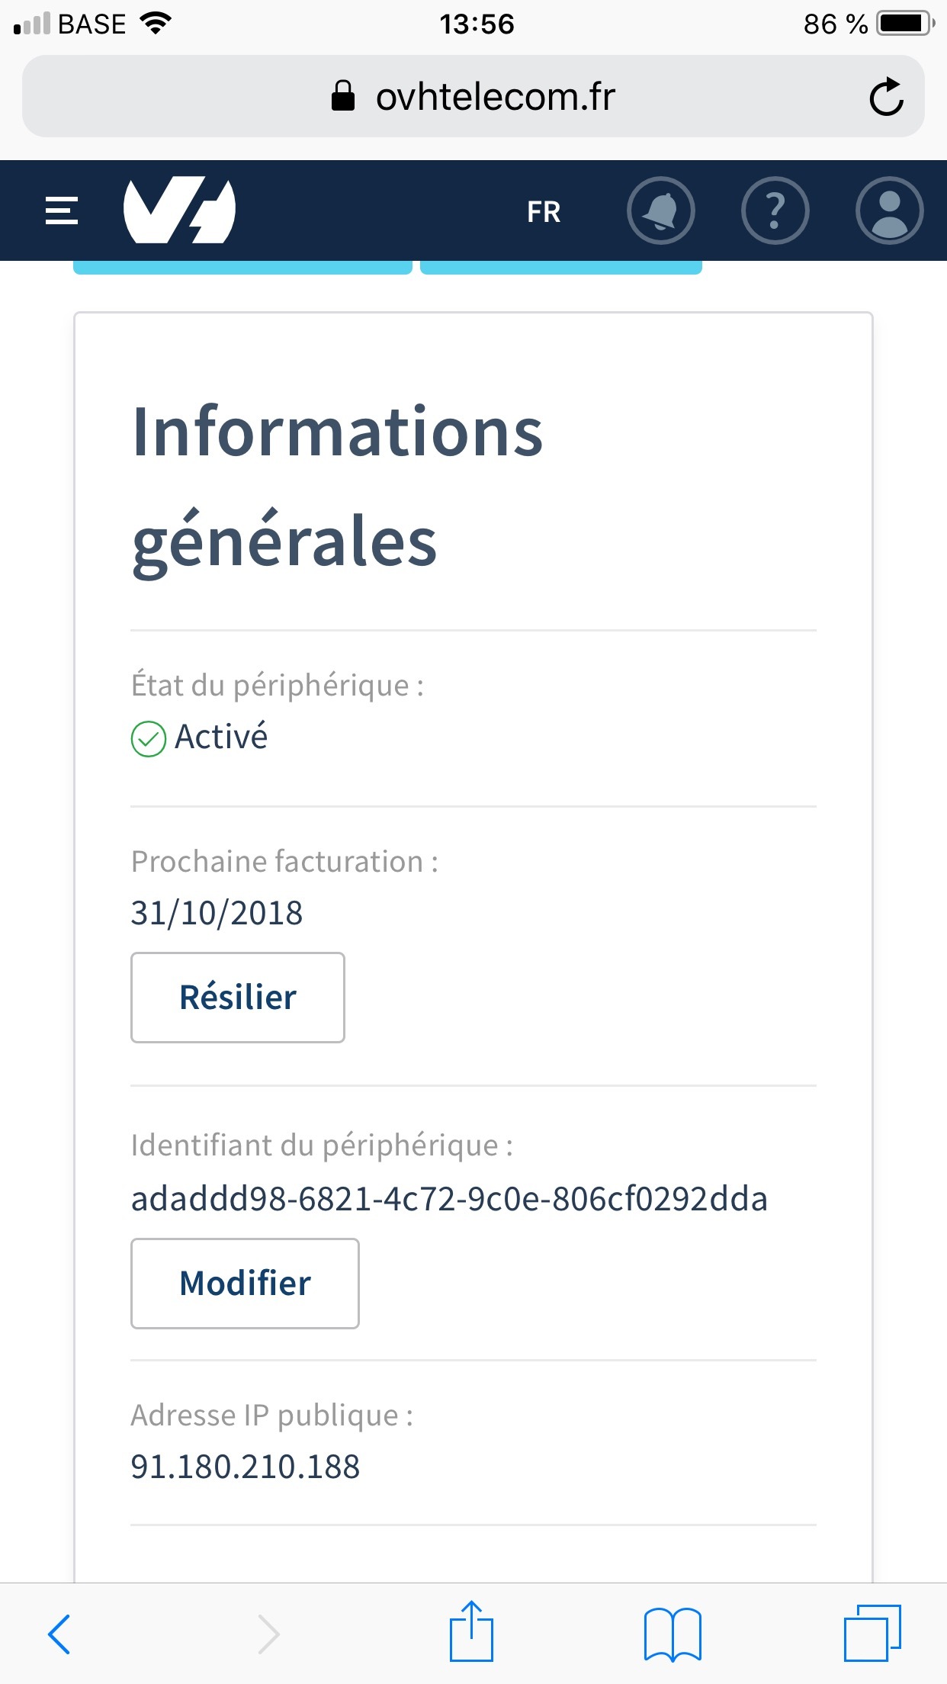Click the Résilier button
947x1684 pixels.
pyautogui.click(x=238, y=997)
